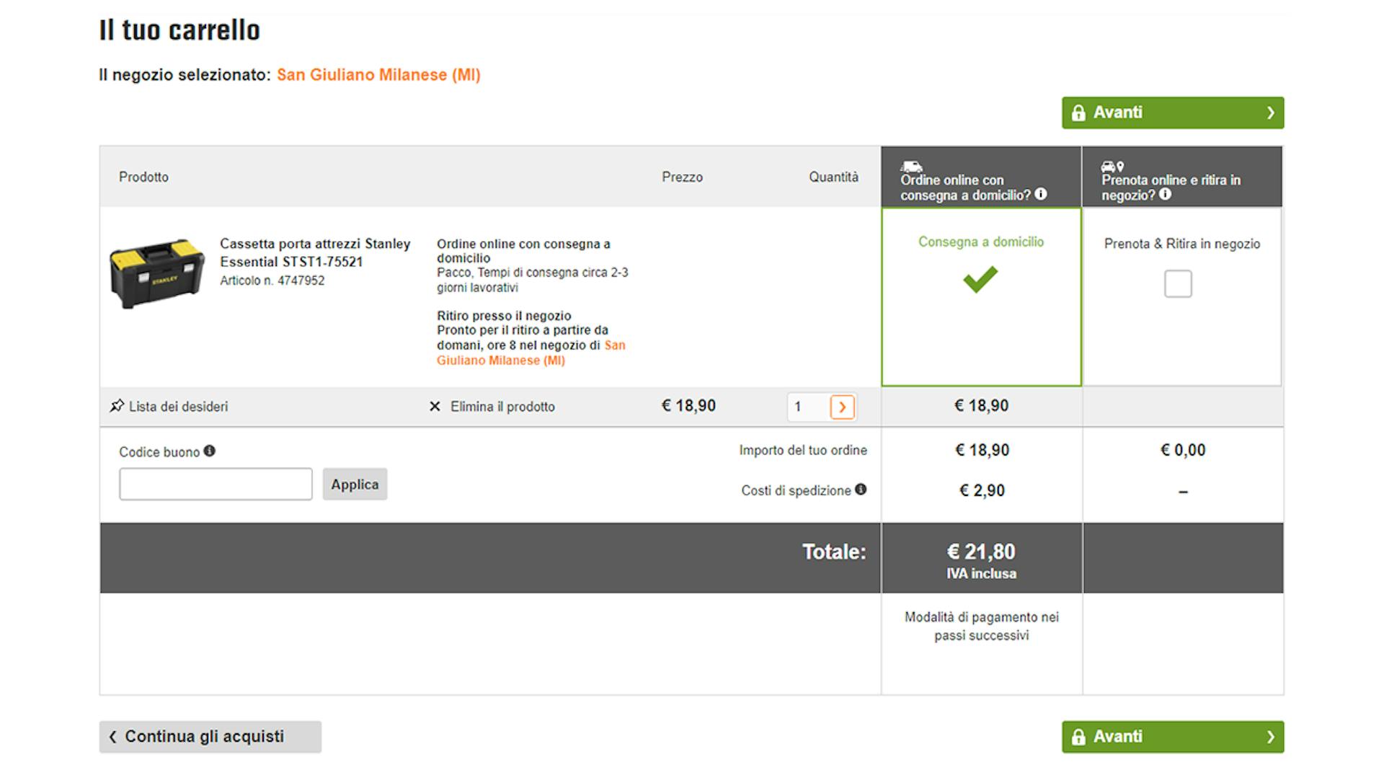Screen dimensions: 1384x778
Task: Open the Stanley toolbox product thumbnail
Action: tap(157, 273)
